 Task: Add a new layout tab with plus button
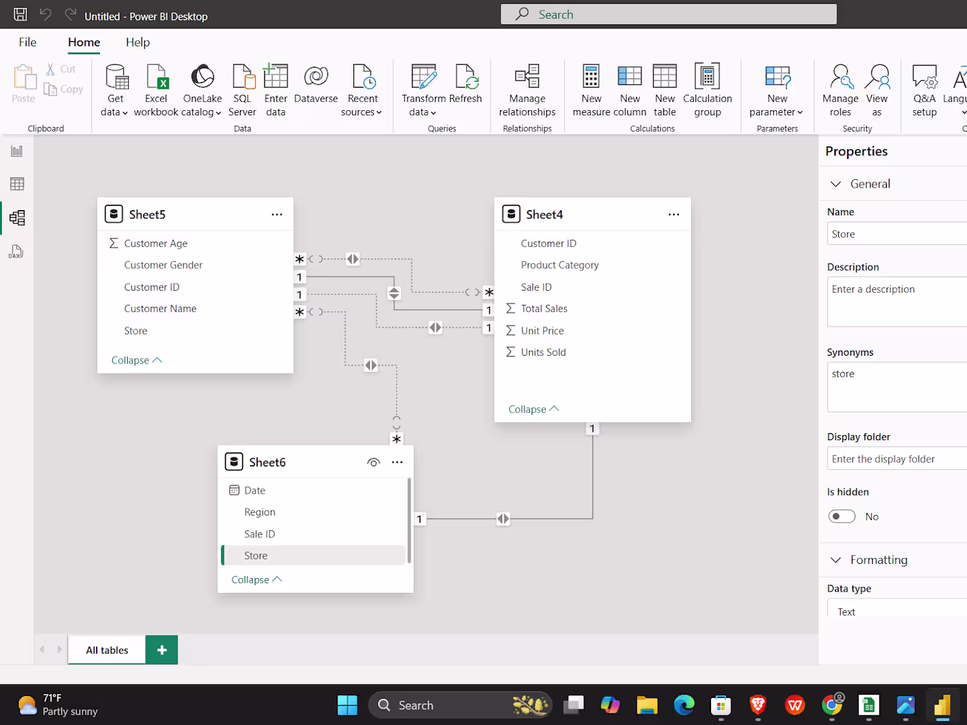tap(162, 650)
